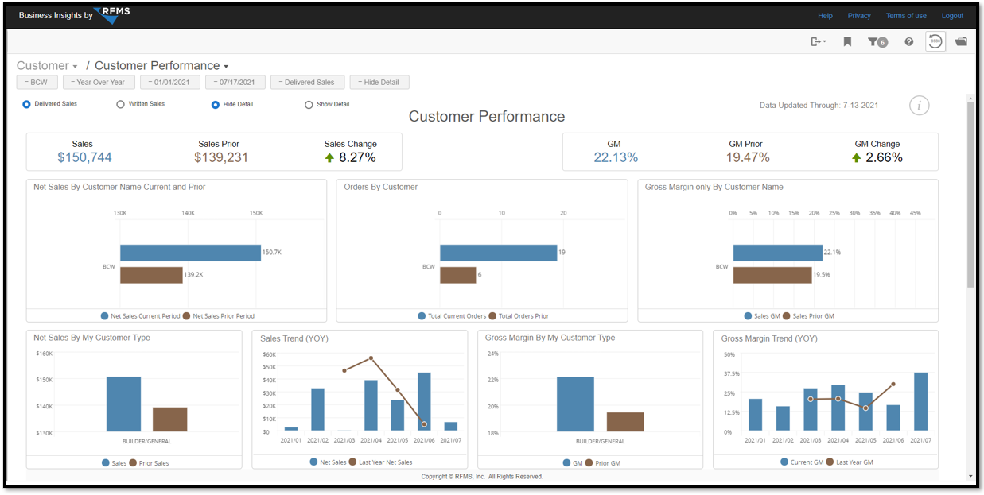Click the '= BCW' filter chip
984x495 pixels.
coord(37,82)
